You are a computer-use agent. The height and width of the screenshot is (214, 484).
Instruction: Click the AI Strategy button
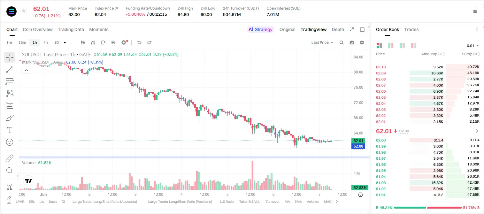tap(260, 29)
